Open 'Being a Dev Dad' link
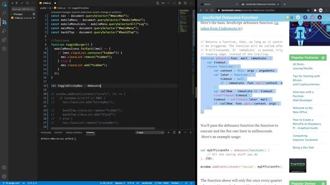This screenshot has height=185, width=330. 303,147
